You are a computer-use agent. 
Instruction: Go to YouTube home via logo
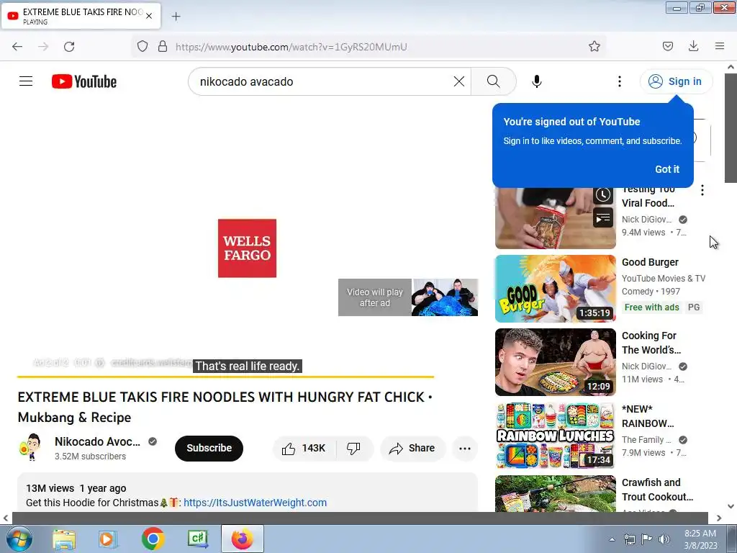coord(84,81)
